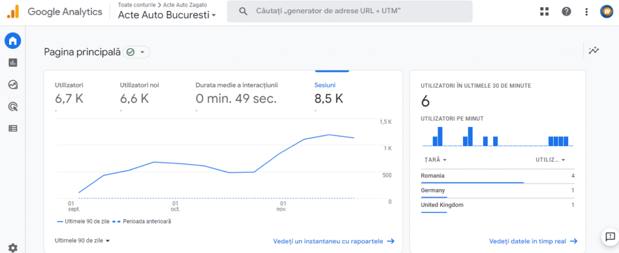Open the Ultimele 90 de zile date range dropdown
The width and height of the screenshot is (619, 253).
(x=82, y=240)
